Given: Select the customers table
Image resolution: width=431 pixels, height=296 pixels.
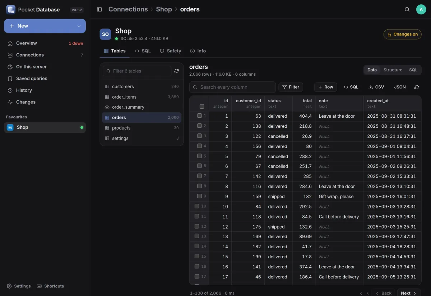Looking at the screenshot, I should click(x=142, y=86).
